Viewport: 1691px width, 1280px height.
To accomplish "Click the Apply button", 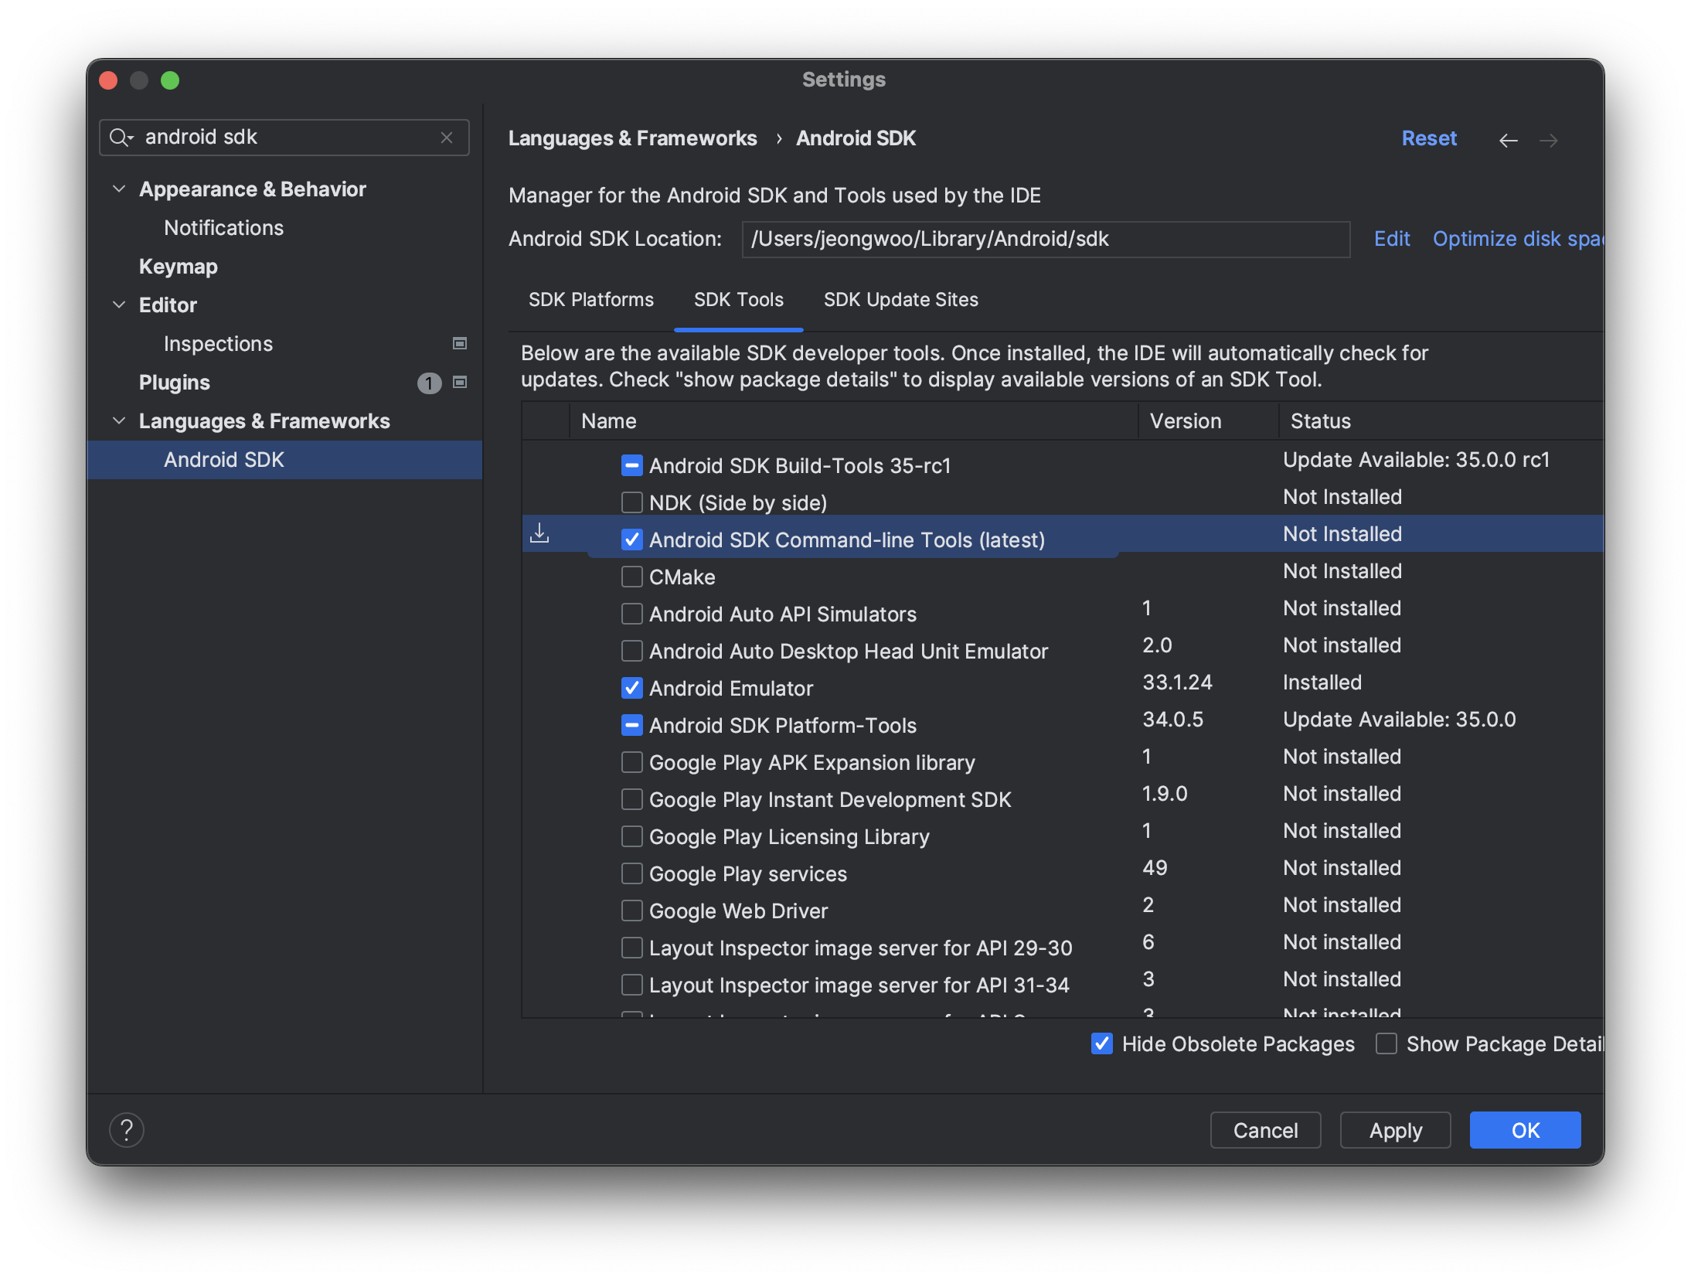I will (1395, 1130).
